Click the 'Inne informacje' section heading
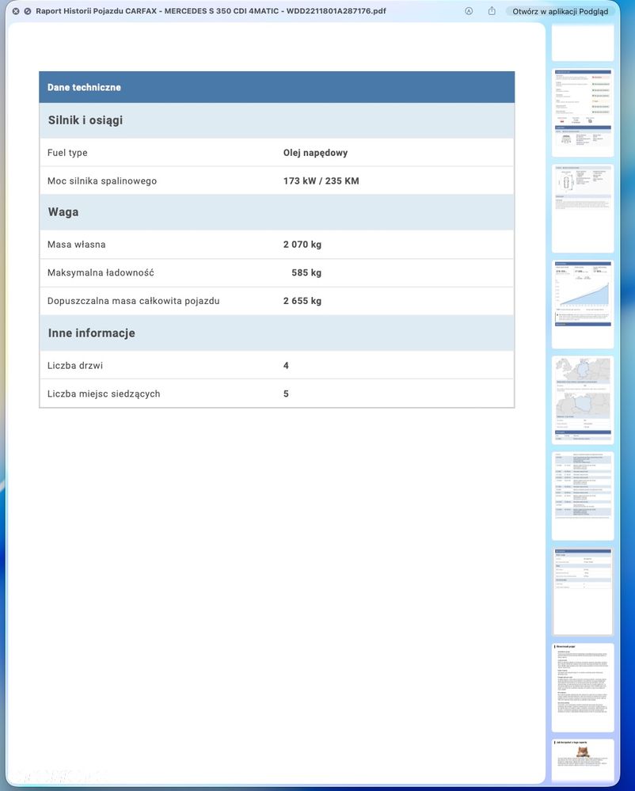 [91, 333]
